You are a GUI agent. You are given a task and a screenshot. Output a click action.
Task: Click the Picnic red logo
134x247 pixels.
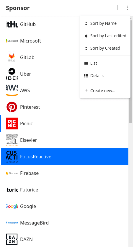tap(12, 123)
